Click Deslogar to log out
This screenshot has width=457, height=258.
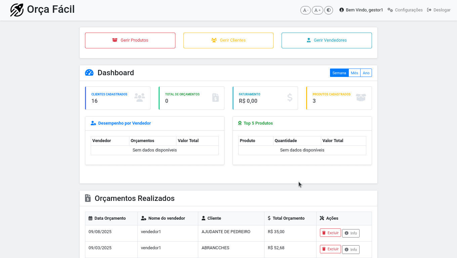click(439, 10)
